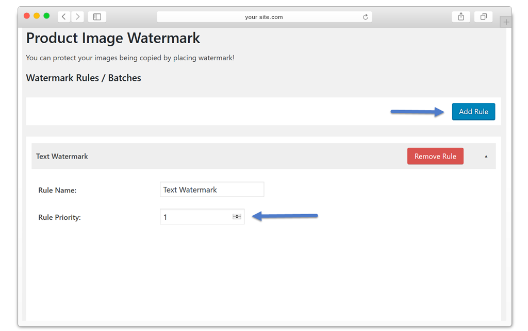Click the Product Image Watermark heading

pos(113,38)
